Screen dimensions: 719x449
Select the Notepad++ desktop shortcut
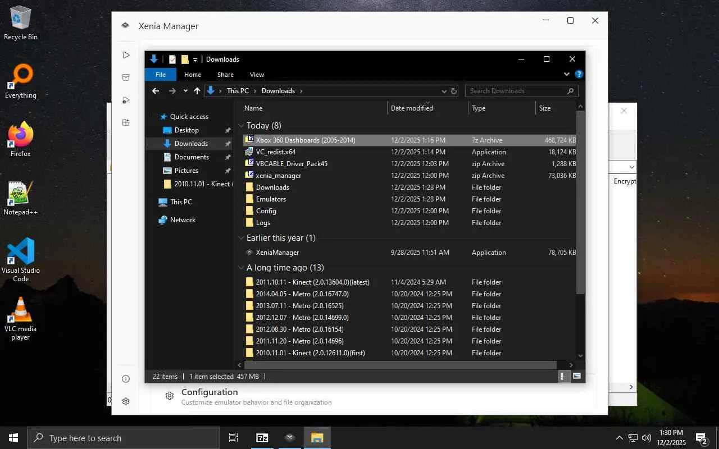point(21,198)
